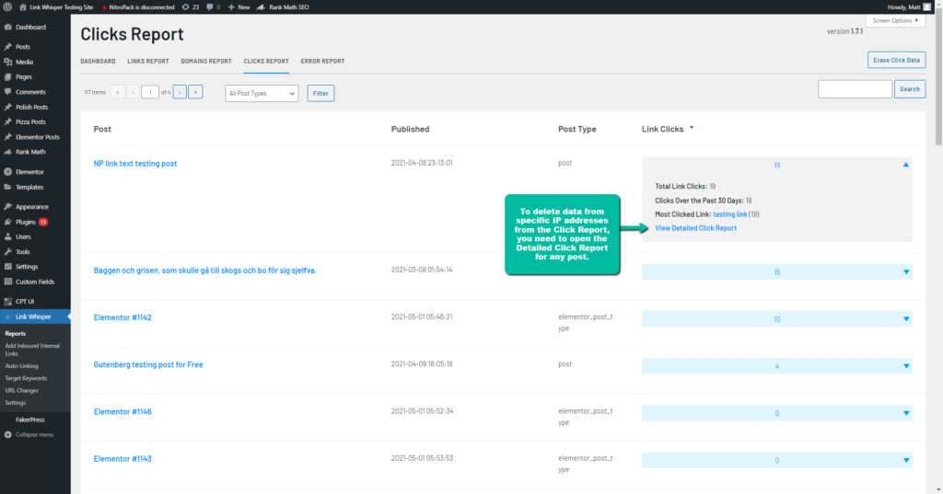Image resolution: width=943 pixels, height=494 pixels.
Task: Click the Pages icon in sidebar
Action: (7, 76)
